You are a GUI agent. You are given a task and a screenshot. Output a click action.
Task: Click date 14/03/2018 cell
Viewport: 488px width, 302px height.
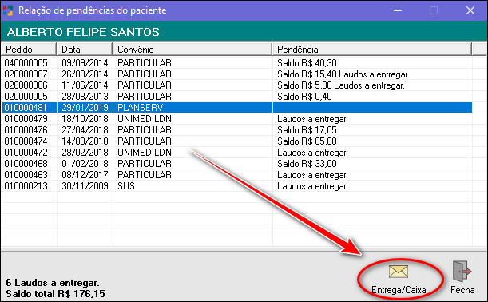(85, 141)
